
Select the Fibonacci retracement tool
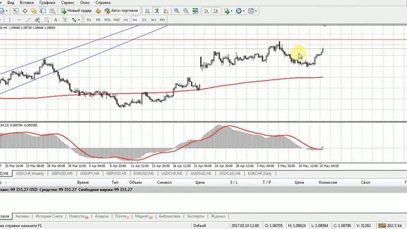click(x=46, y=20)
